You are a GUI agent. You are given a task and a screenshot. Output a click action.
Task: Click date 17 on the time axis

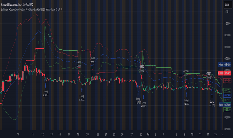pos(69,134)
